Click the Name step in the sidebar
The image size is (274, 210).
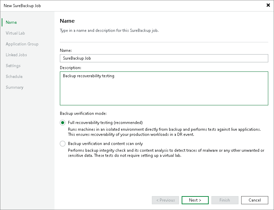click(x=11, y=22)
